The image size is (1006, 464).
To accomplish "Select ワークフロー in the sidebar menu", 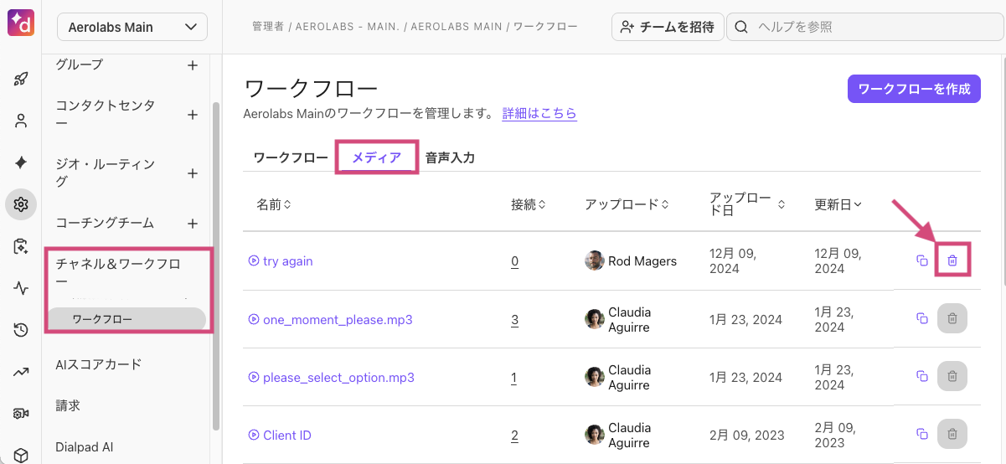I will point(102,319).
